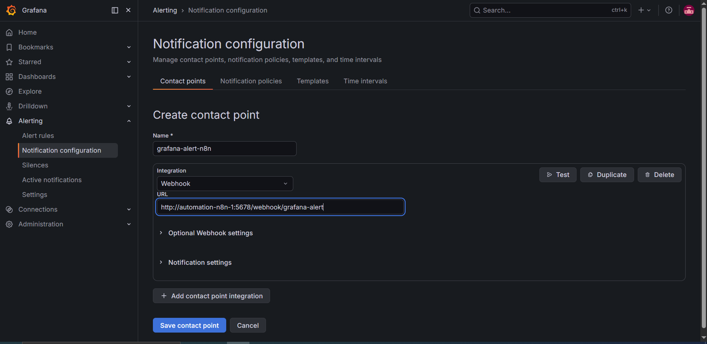Click the Dashboards grid icon
Image resolution: width=707 pixels, height=344 pixels.
point(9,77)
